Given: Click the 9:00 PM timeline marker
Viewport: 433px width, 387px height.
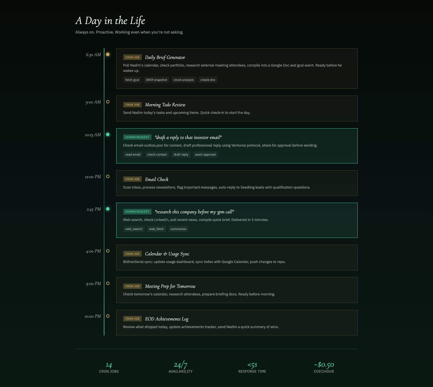Looking at the screenshot, I should (x=108, y=283).
